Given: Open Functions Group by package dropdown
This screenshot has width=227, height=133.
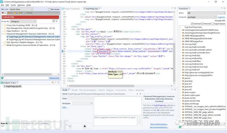Looking at the screenshot, I should coord(202,17).
